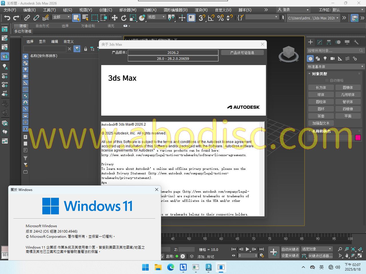This screenshot has height=274, width=366.
Task: Toggle Spinner Snap icon
Action: (229, 18)
